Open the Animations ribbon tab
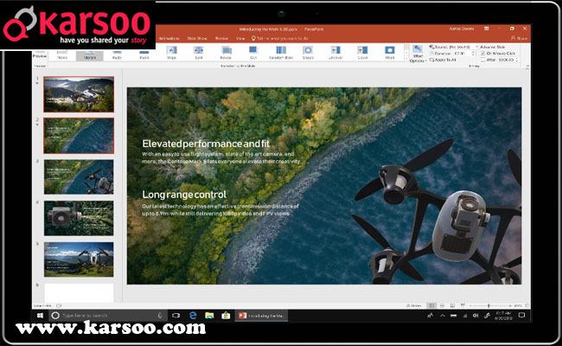This screenshot has width=562, height=346. tap(169, 38)
